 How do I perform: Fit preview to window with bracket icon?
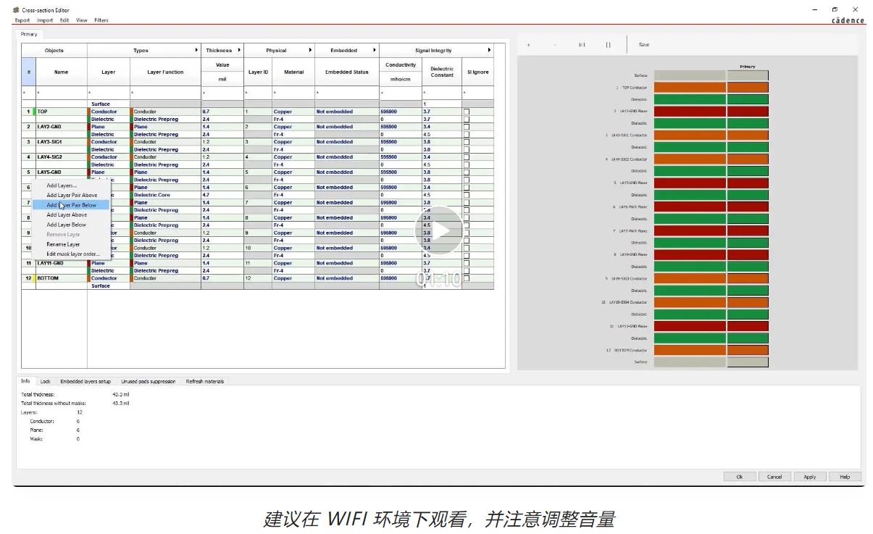pyautogui.click(x=608, y=45)
